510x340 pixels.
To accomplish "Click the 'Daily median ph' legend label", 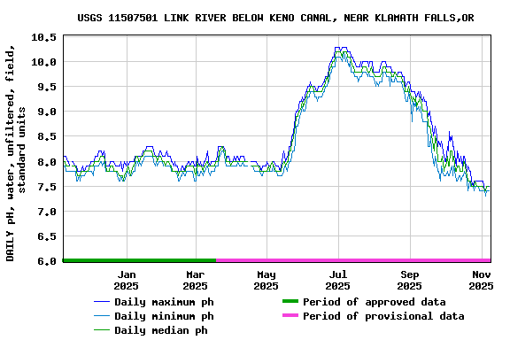I will click(161, 330).
